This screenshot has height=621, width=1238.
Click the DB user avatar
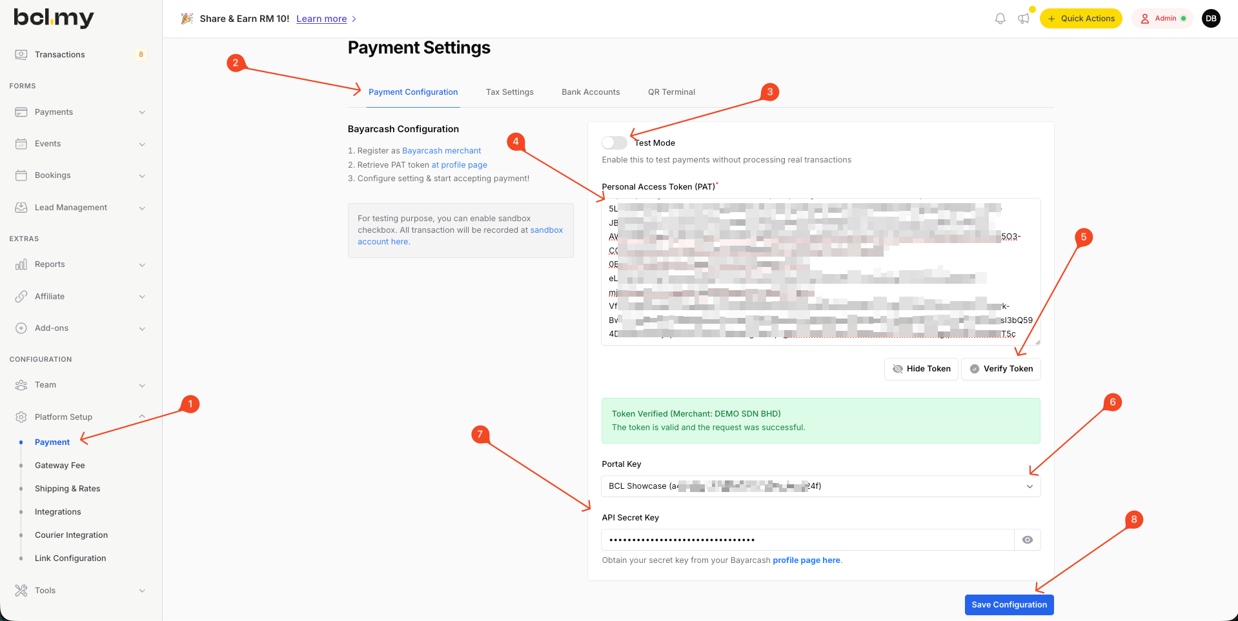click(x=1211, y=19)
